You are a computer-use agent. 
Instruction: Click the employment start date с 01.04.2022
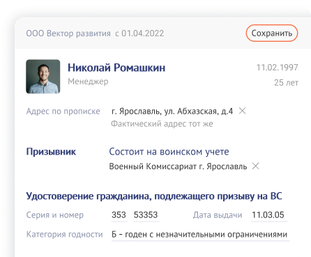[x=139, y=33]
